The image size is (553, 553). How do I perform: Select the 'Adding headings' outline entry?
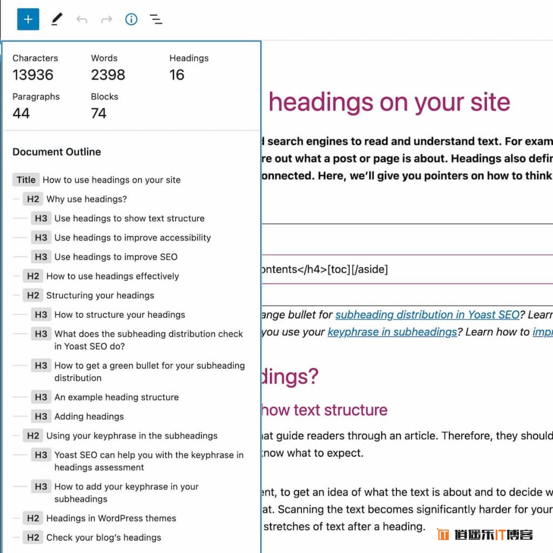[77, 416]
